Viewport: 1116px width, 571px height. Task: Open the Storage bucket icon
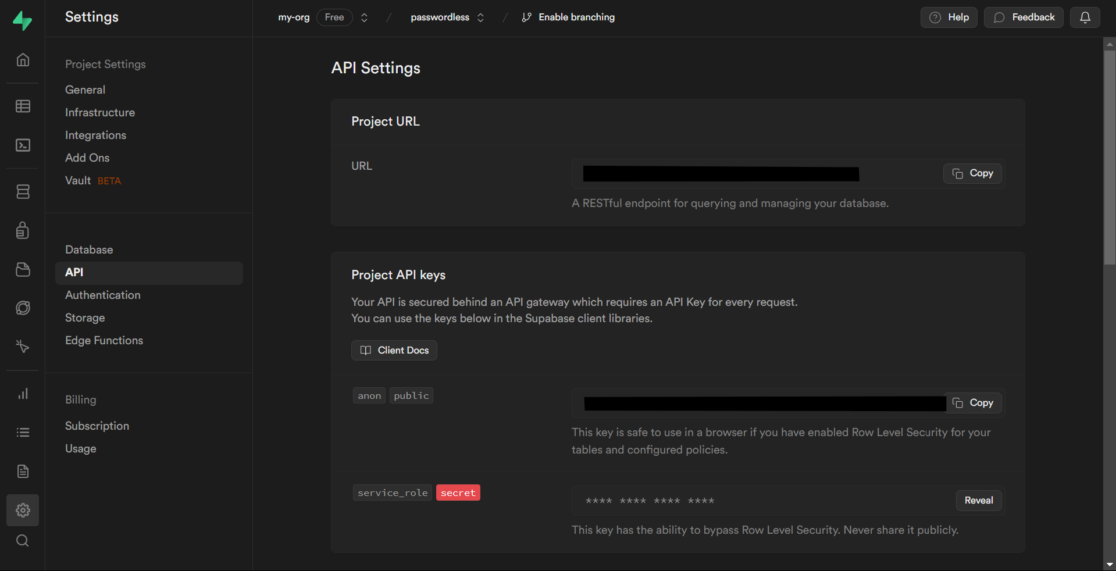pos(23,269)
